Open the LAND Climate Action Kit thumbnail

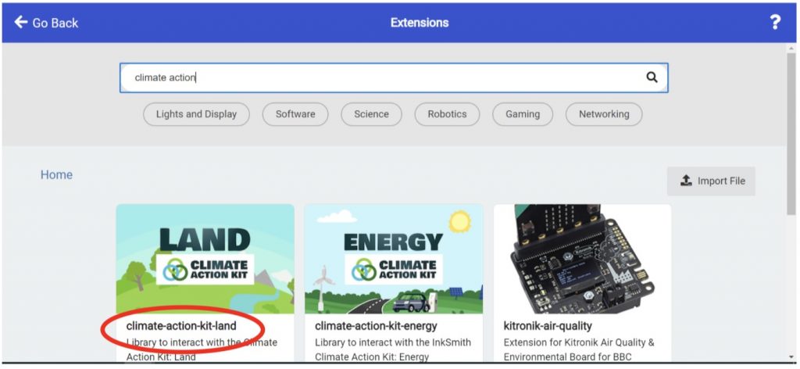(205, 259)
